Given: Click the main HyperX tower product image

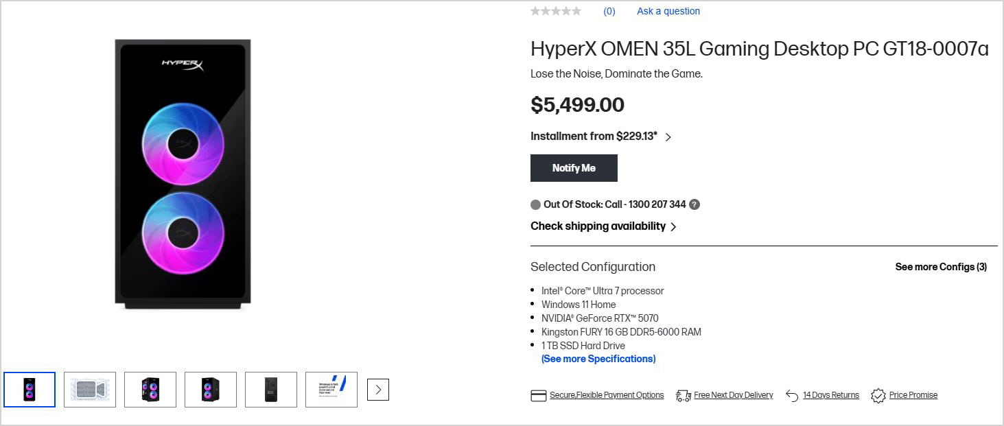Looking at the screenshot, I should click(x=183, y=171).
